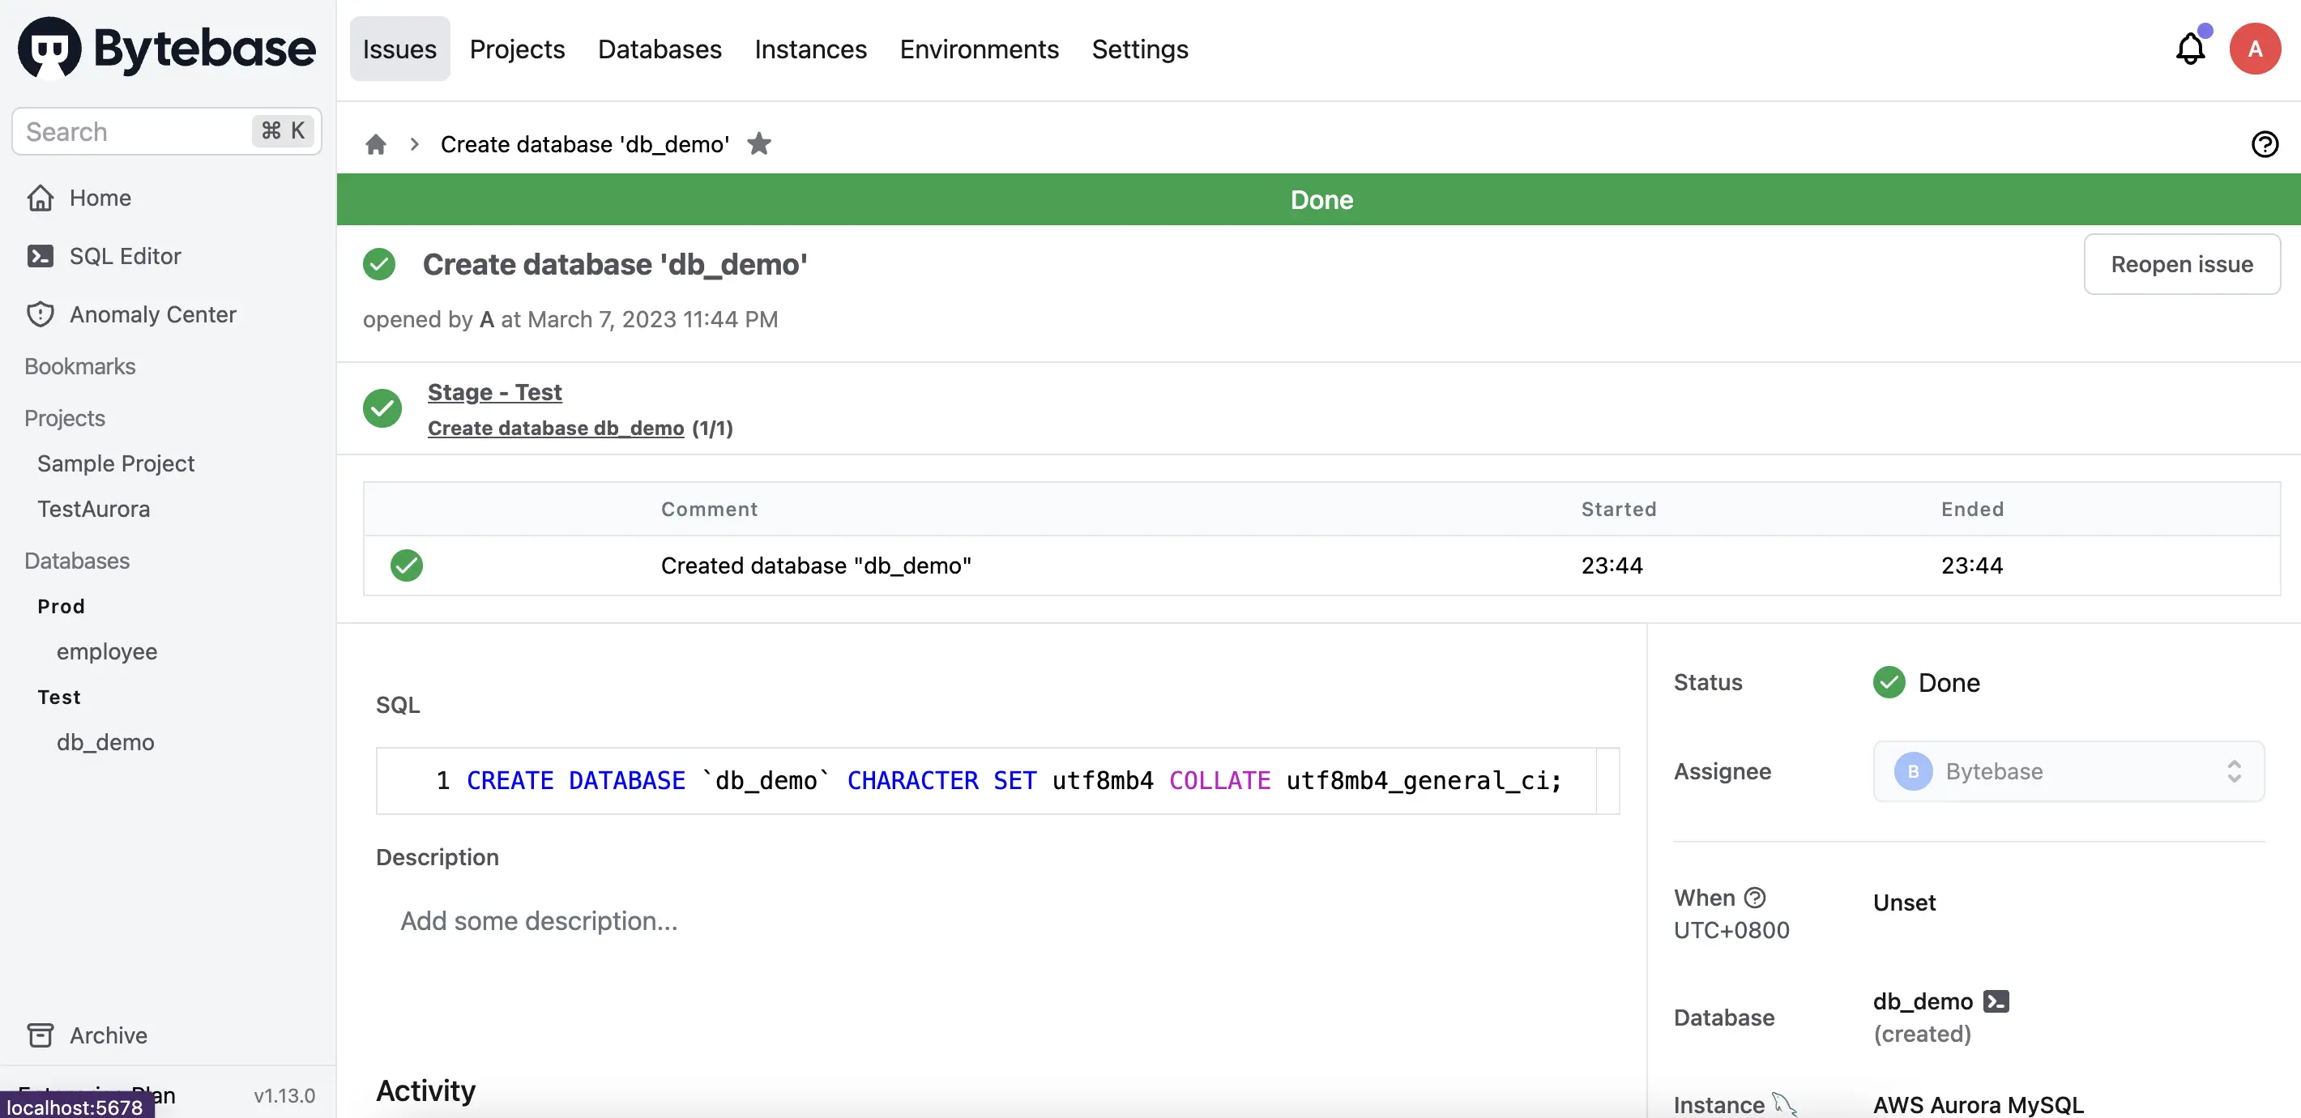Select Archive in the sidebar
2301x1118 pixels.
pos(108,1035)
